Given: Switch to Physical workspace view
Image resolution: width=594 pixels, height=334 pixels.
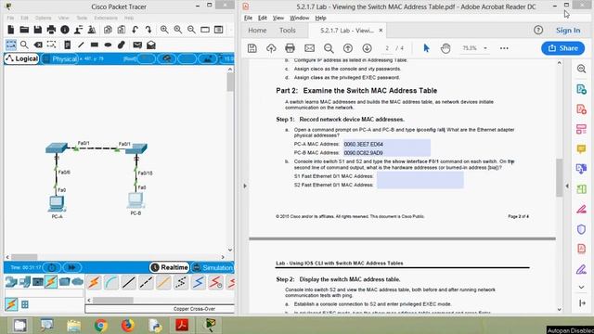Looking at the screenshot, I should pyautogui.click(x=60, y=58).
